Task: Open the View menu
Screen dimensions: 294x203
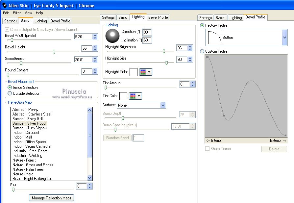Action: pos(28,13)
